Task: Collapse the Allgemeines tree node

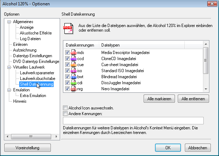Action: click(x=9, y=22)
